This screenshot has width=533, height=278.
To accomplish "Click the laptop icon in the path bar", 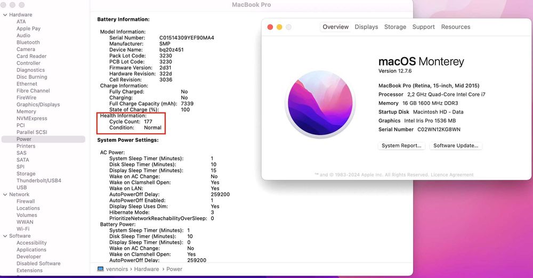I will [100, 269].
